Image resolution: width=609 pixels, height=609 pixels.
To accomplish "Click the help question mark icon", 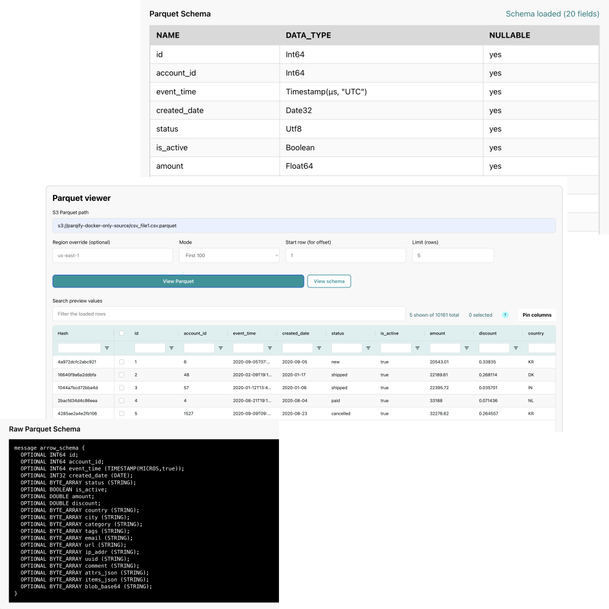I will (505, 315).
